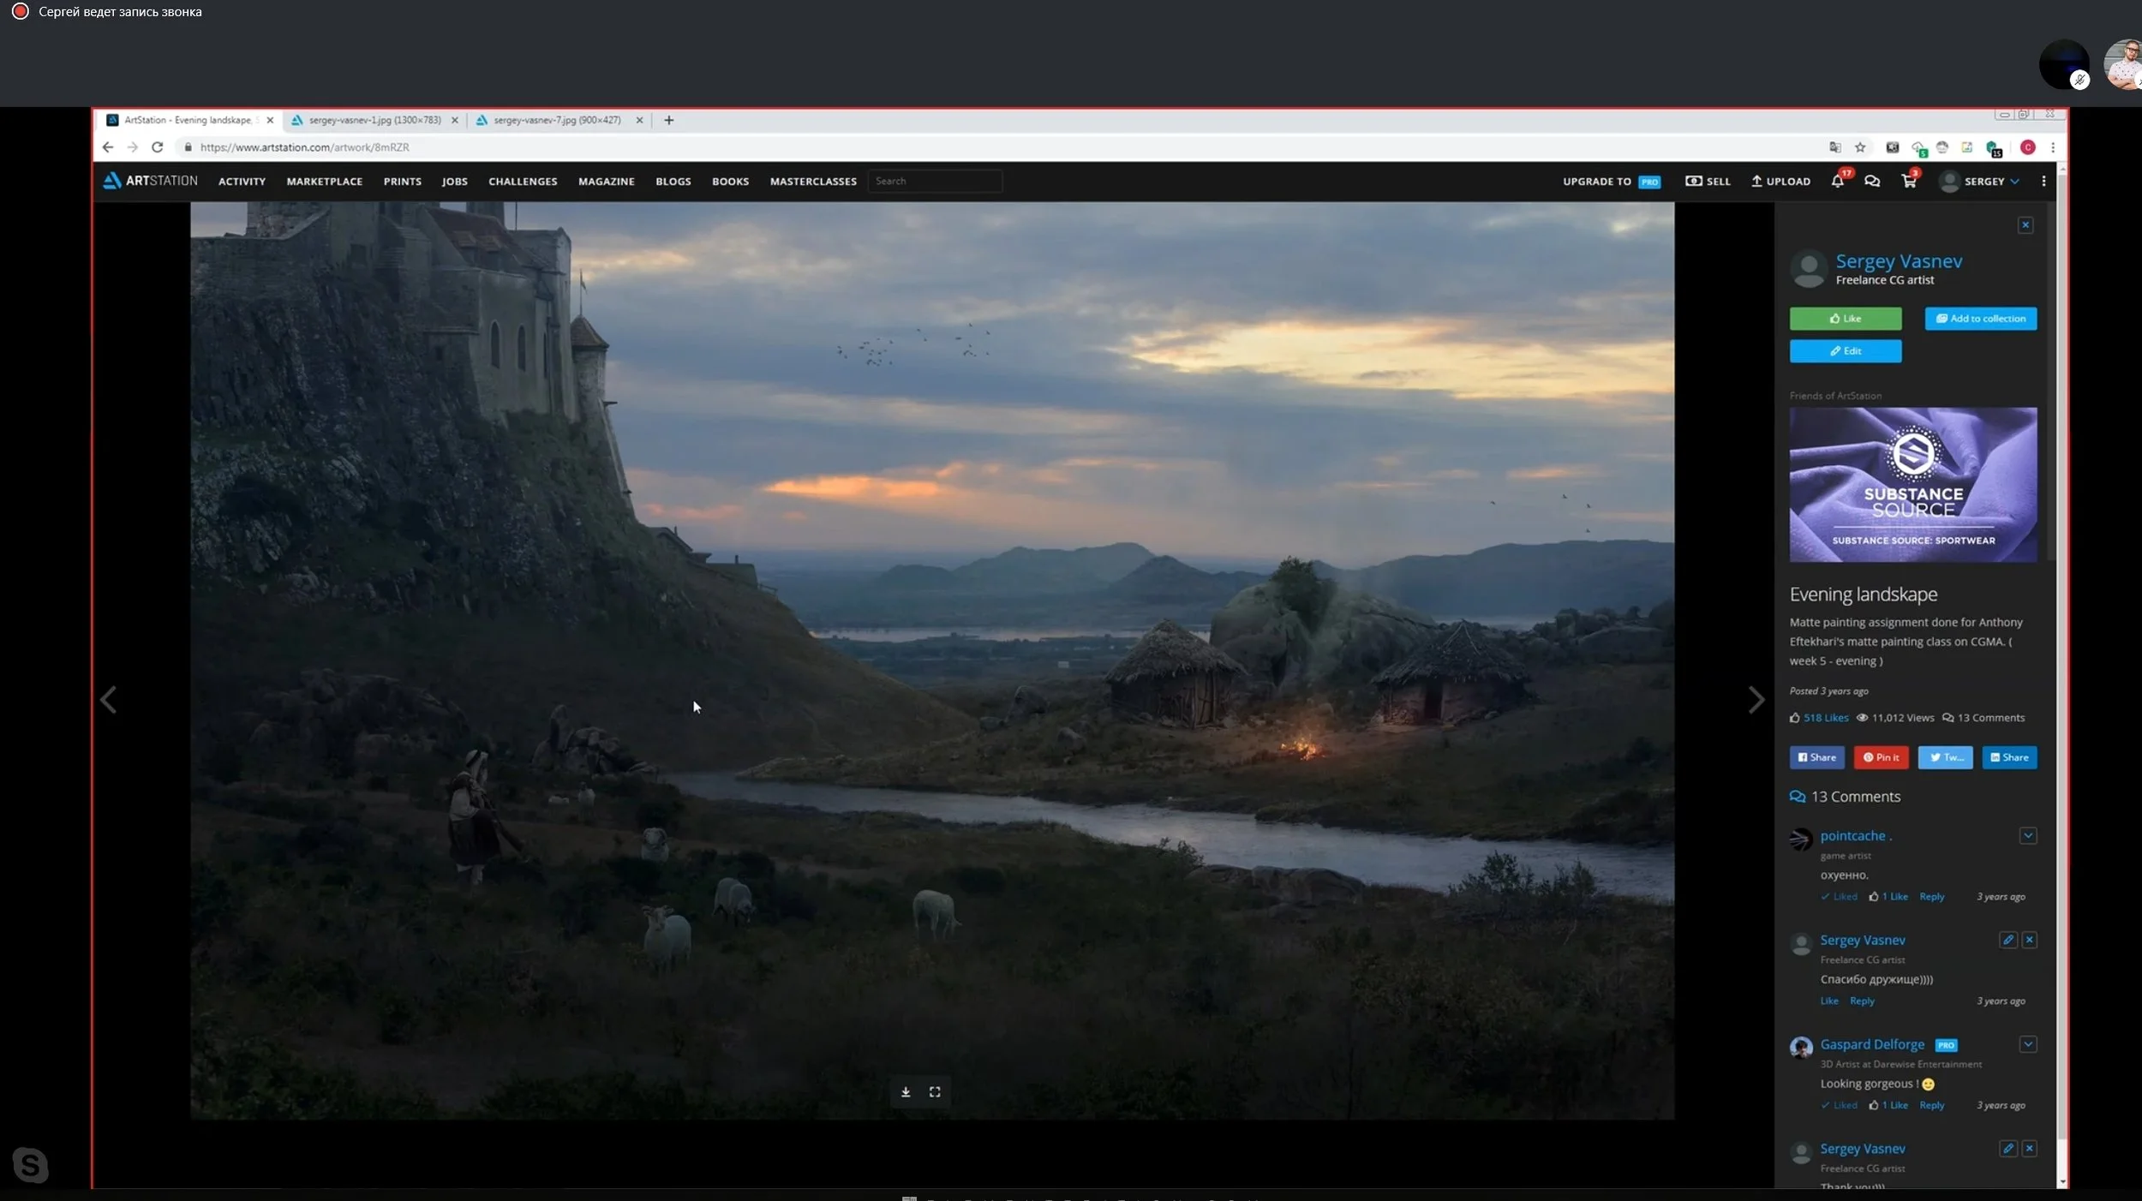
Task: Go to the next artwork arrow
Action: click(x=1756, y=700)
